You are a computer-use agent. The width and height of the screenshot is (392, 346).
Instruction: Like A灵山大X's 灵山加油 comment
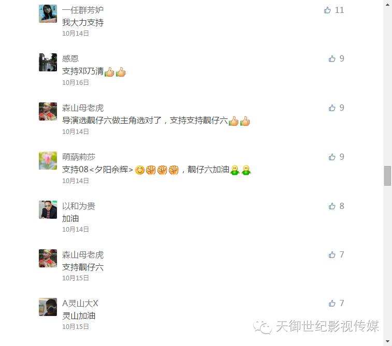(332, 303)
